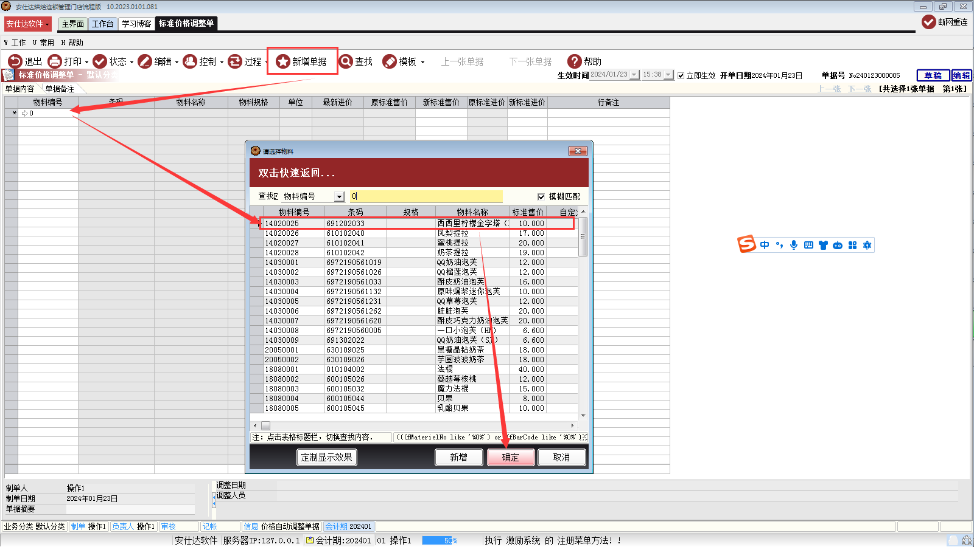The width and height of the screenshot is (974, 547).
Task: Open the 15:38 time dropdown arrow
Action: coord(668,75)
